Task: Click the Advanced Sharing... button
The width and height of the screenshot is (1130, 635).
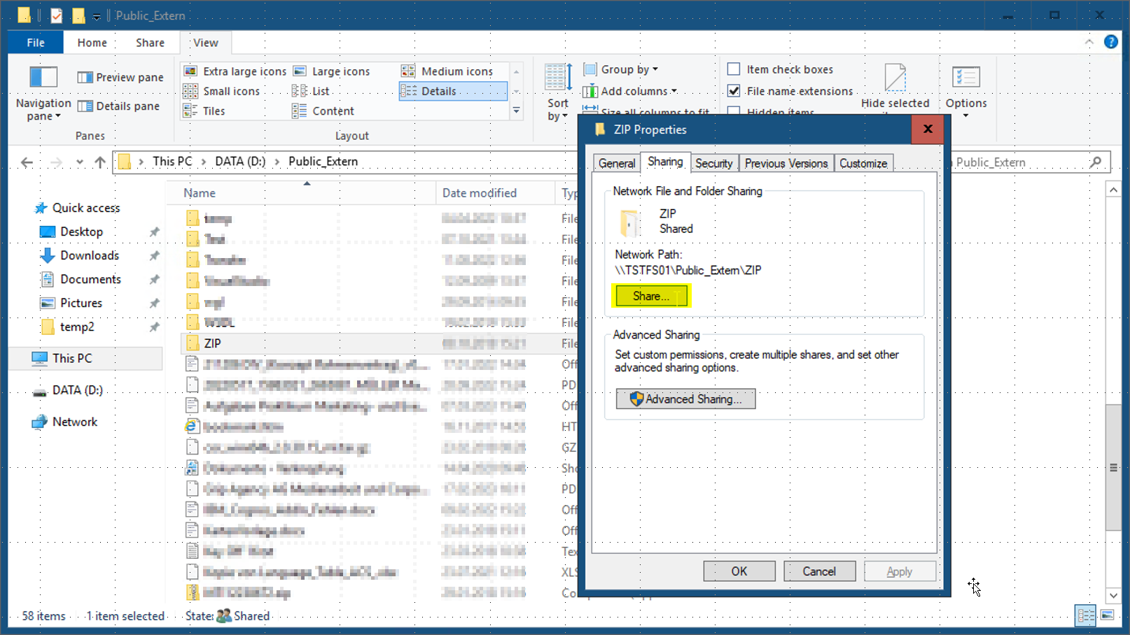Action: pos(685,399)
